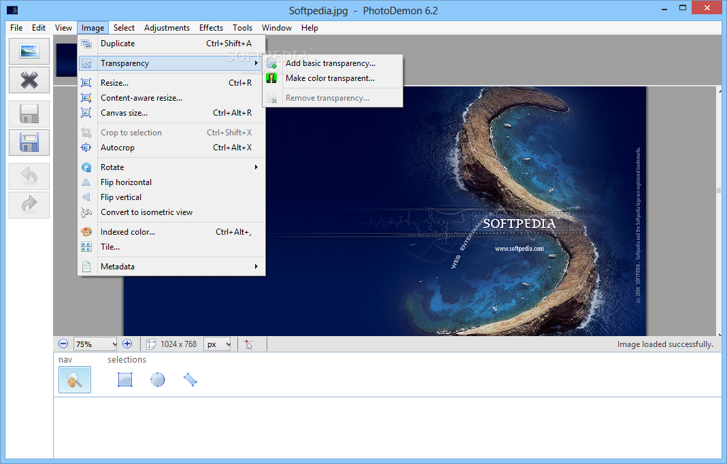Screen dimensions: 727x464
Task: Select the rectangle selection tool
Action: coord(125,380)
